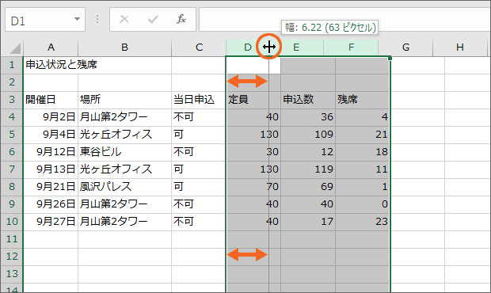
Task: Open the Name Box dropdown arrow
Action: click(x=77, y=19)
